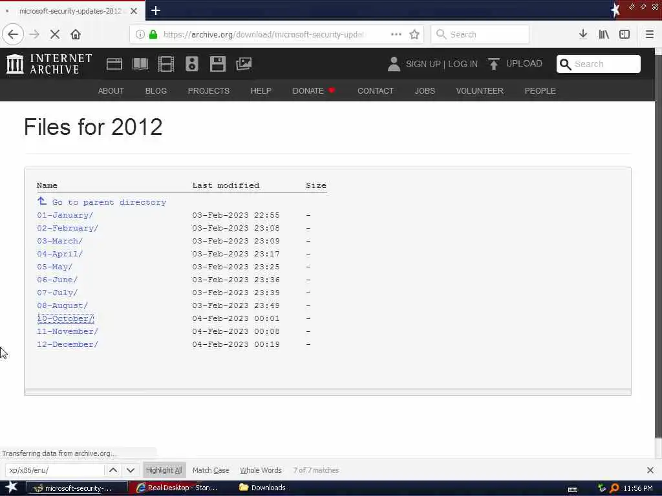Viewport: 662px width, 496px height.
Task: Open the CONTACT menu item
Action: [x=376, y=90]
